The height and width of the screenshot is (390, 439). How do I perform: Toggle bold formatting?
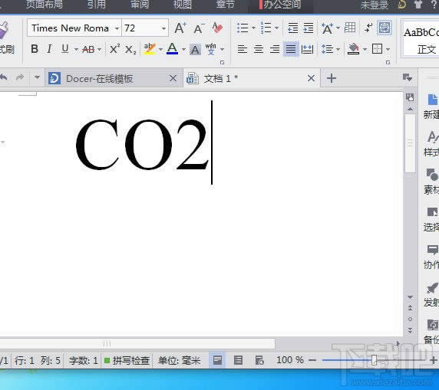35,49
